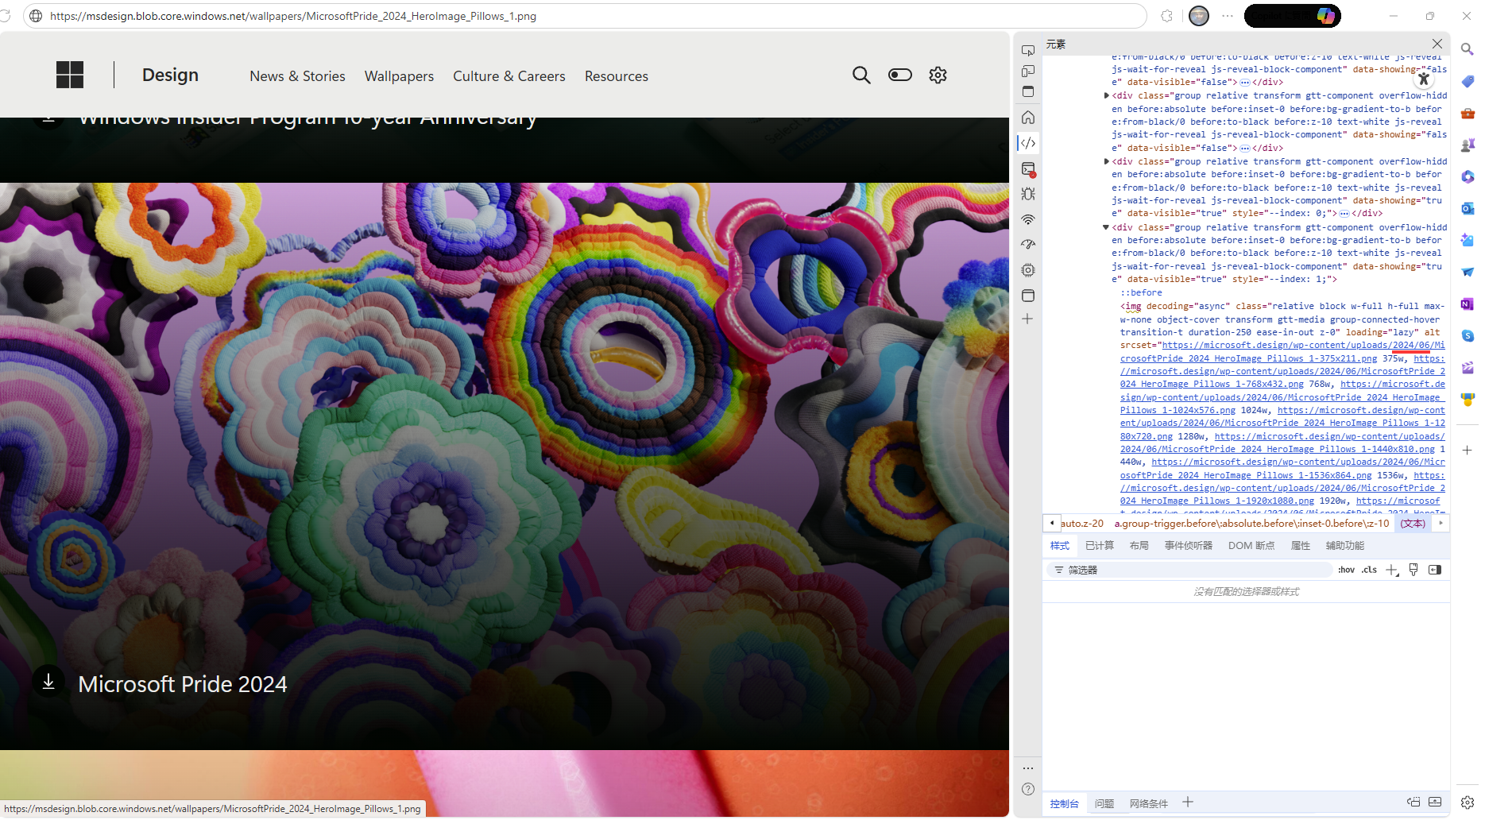Open Wallpapers nav link
Screen dimensions: 1485x820
(399, 76)
